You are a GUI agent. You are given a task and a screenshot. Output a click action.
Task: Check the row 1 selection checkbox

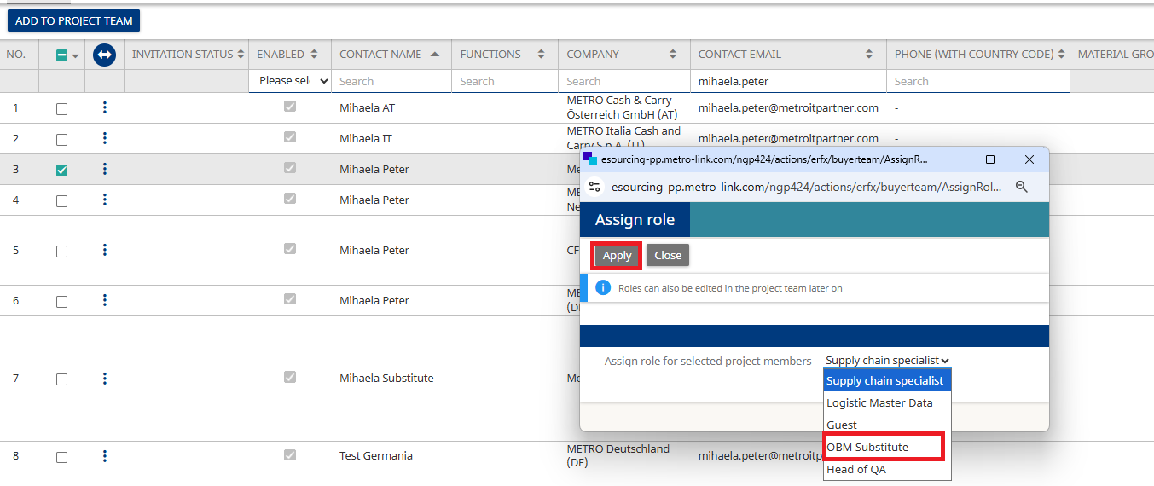pyautogui.click(x=61, y=109)
